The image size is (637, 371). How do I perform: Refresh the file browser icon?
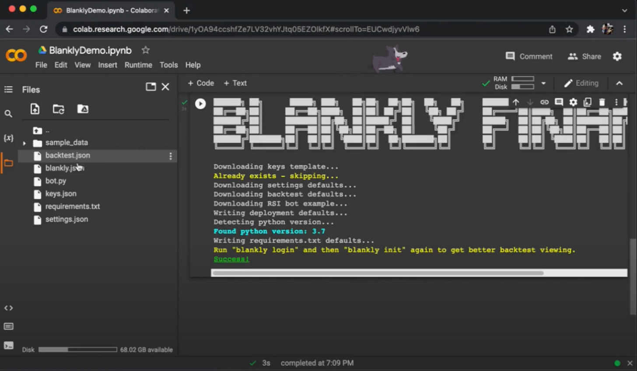point(59,109)
